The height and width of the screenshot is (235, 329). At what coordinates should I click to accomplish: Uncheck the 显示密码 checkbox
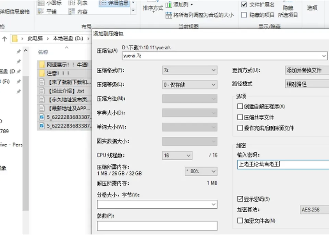tap(240, 199)
